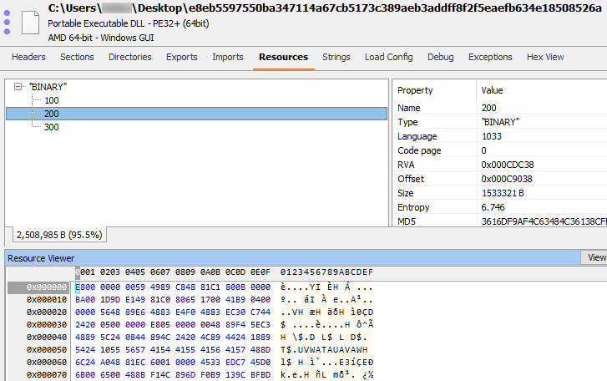
Task: Click the purple dots on the left edge
Action: tap(7, 18)
